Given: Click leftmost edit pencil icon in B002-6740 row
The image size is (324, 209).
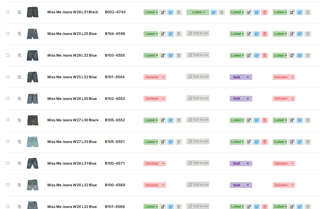Looking at the screenshot, I should [x=163, y=12].
